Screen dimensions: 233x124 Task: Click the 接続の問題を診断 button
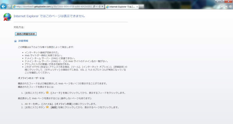click(x=26, y=34)
